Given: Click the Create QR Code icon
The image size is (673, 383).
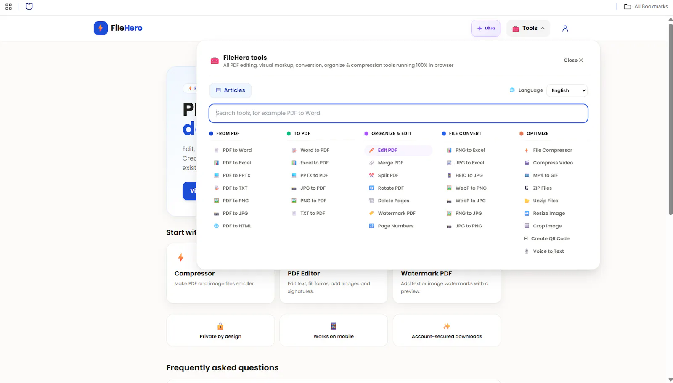Looking at the screenshot, I should click(525, 238).
